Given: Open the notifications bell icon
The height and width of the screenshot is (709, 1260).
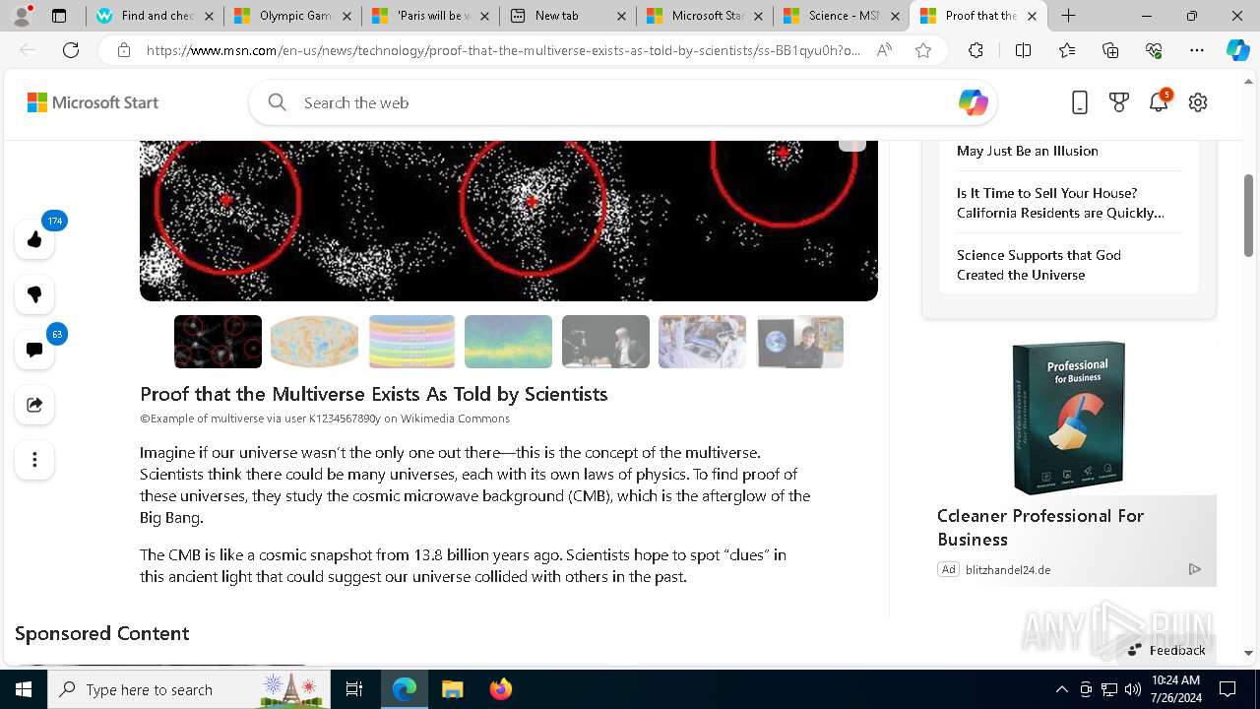Looking at the screenshot, I should (1159, 102).
